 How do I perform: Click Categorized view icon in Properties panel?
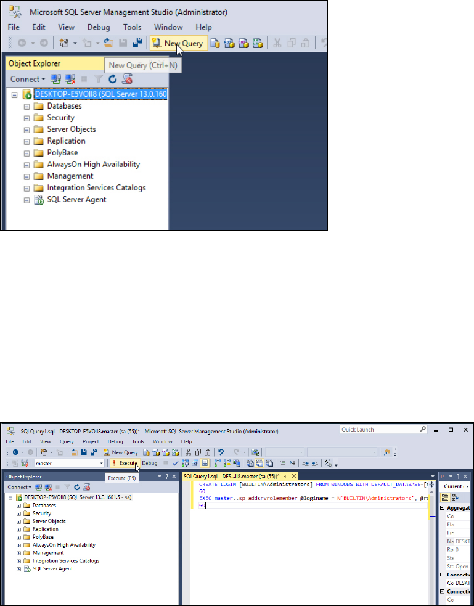(x=445, y=497)
